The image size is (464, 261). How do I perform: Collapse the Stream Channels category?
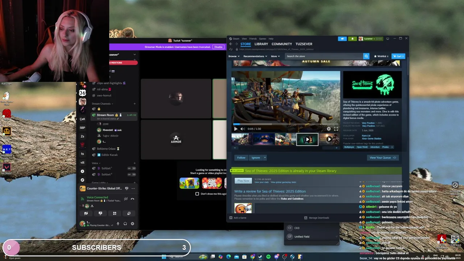(x=103, y=104)
